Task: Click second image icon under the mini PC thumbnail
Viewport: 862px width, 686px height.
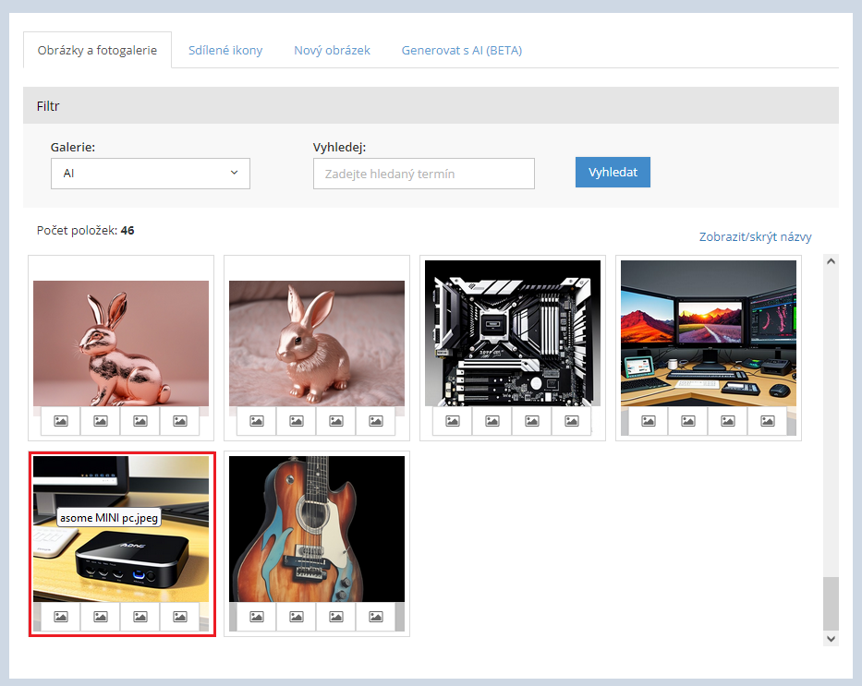Action: point(101,617)
